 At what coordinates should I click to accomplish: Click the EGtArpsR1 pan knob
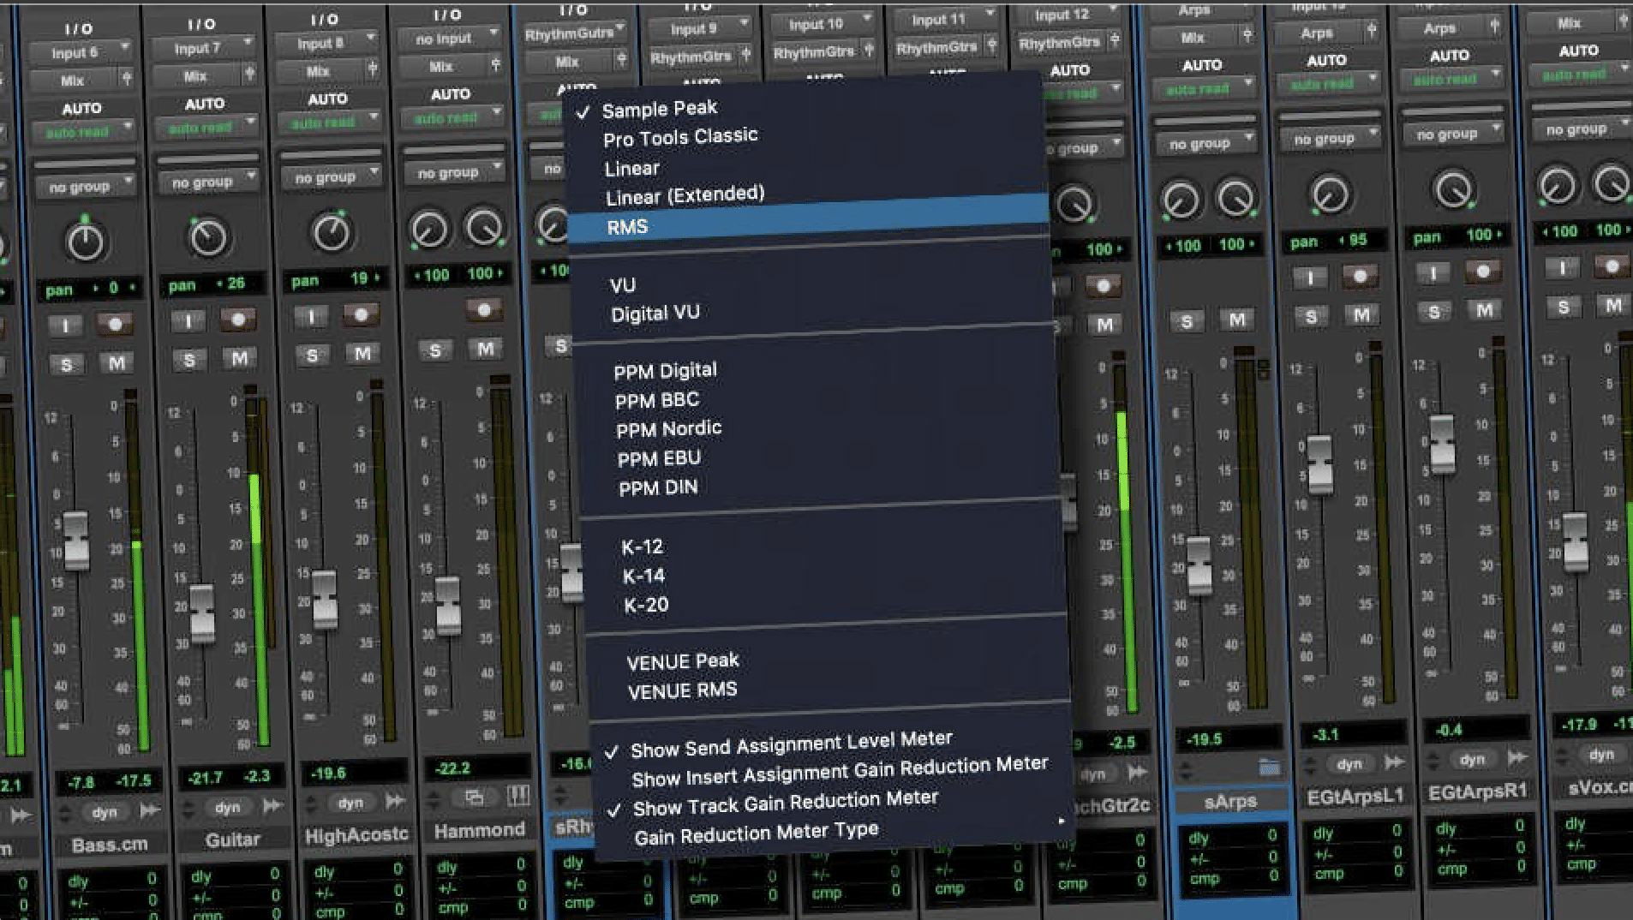[x=1453, y=190]
